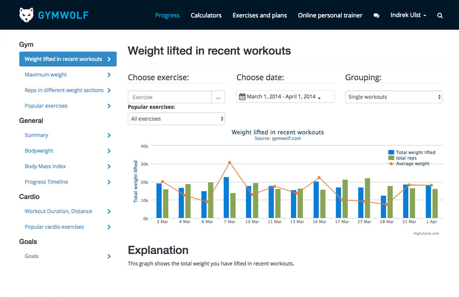Click chevron arrow next to Maximum weight

pos(109,75)
